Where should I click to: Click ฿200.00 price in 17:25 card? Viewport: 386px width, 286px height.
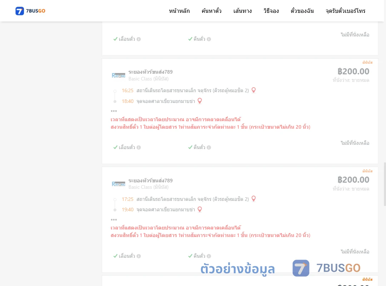pos(353,180)
